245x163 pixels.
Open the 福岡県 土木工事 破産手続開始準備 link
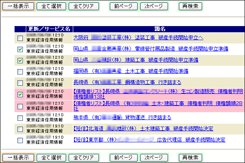click(x=131, y=71)
